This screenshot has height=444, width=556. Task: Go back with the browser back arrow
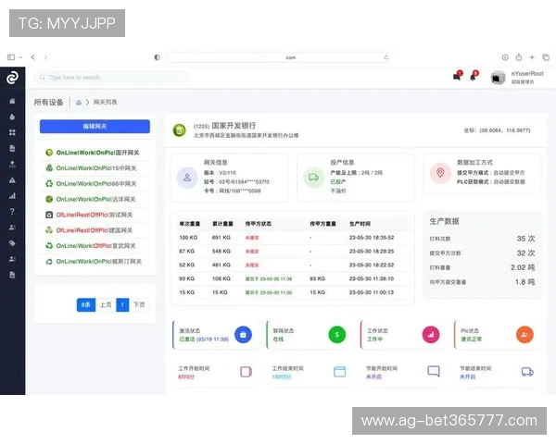point(33,57)
